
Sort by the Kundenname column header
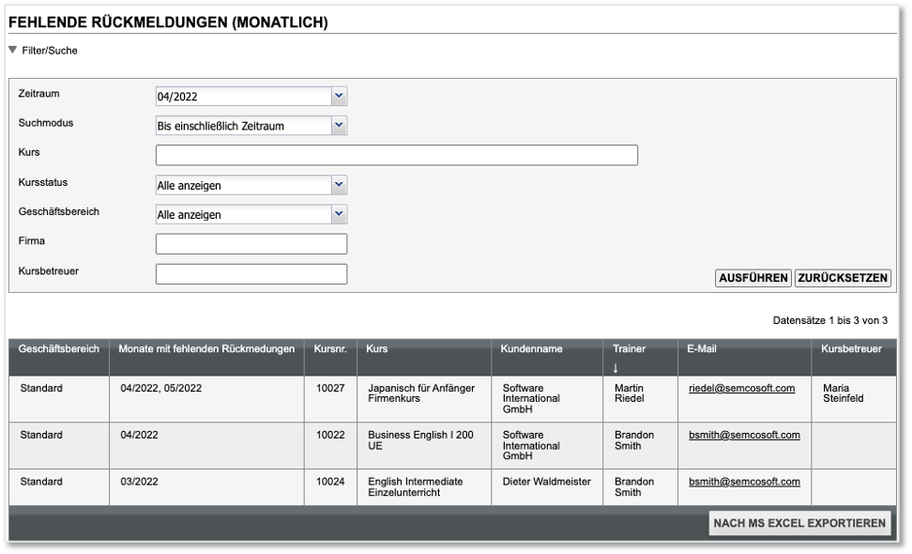(x=532, y=349)
